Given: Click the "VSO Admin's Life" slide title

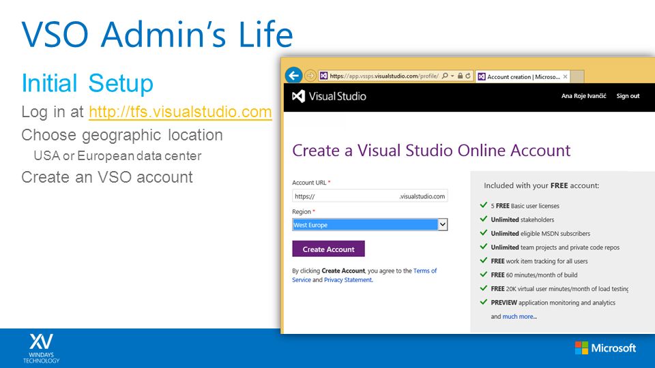Looking at the screenshot, I should click(157, 34).
